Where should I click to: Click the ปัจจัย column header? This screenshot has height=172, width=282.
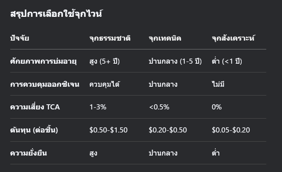point(20,38)
